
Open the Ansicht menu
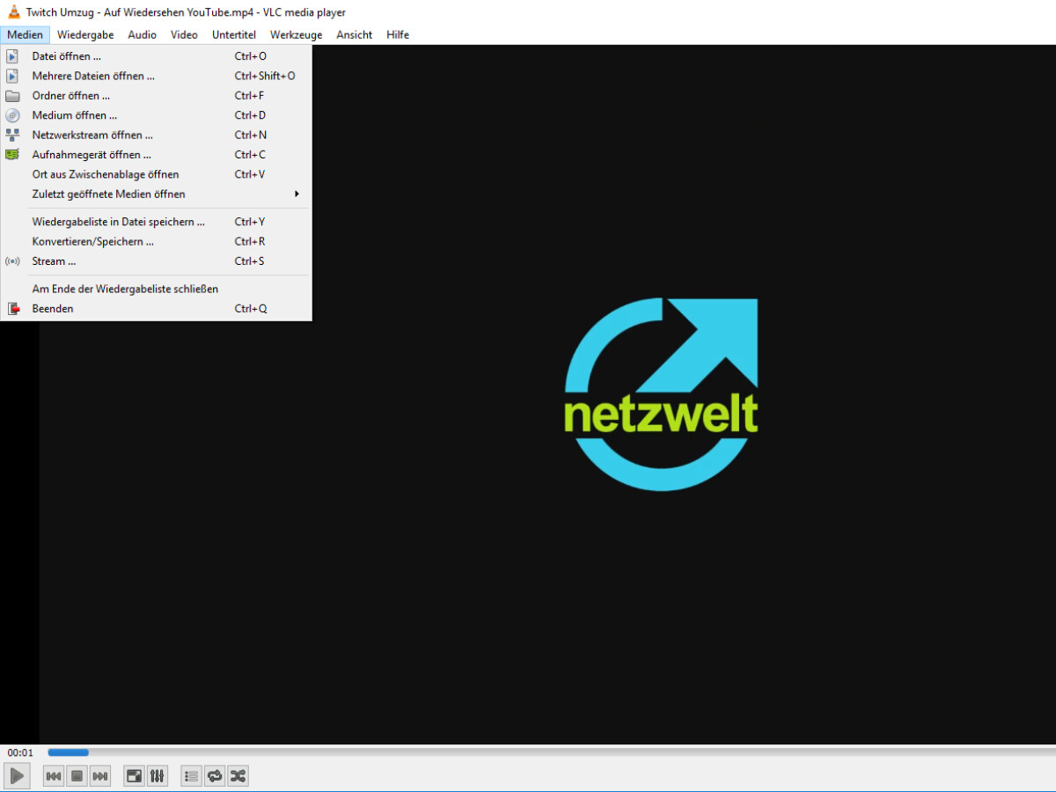[354, 35]
